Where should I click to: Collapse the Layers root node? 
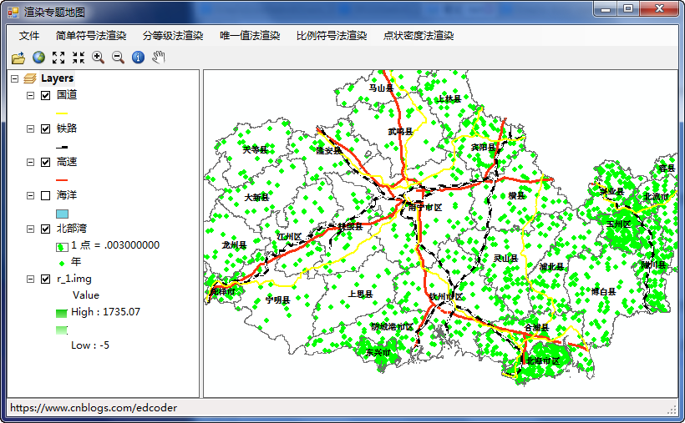point(14,78)
